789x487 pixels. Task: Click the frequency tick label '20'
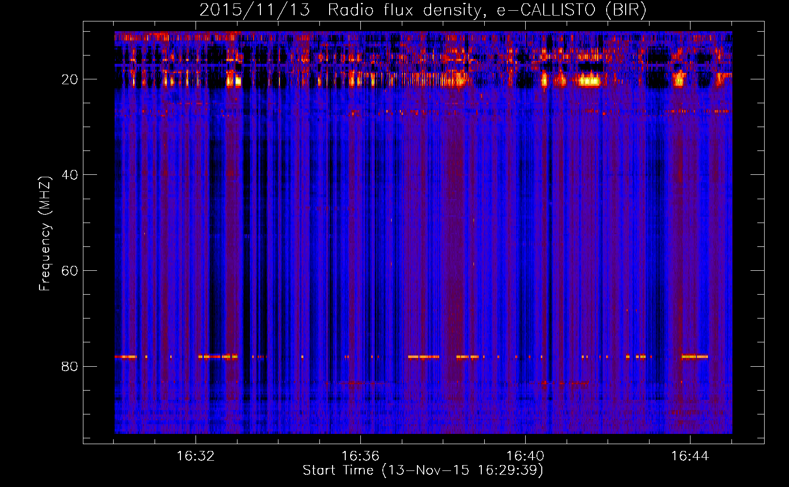pos(70,79)
